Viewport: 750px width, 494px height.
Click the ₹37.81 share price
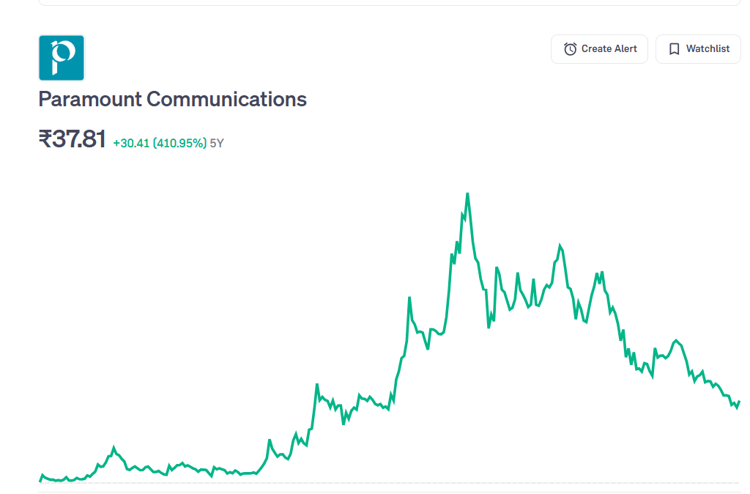73,139
